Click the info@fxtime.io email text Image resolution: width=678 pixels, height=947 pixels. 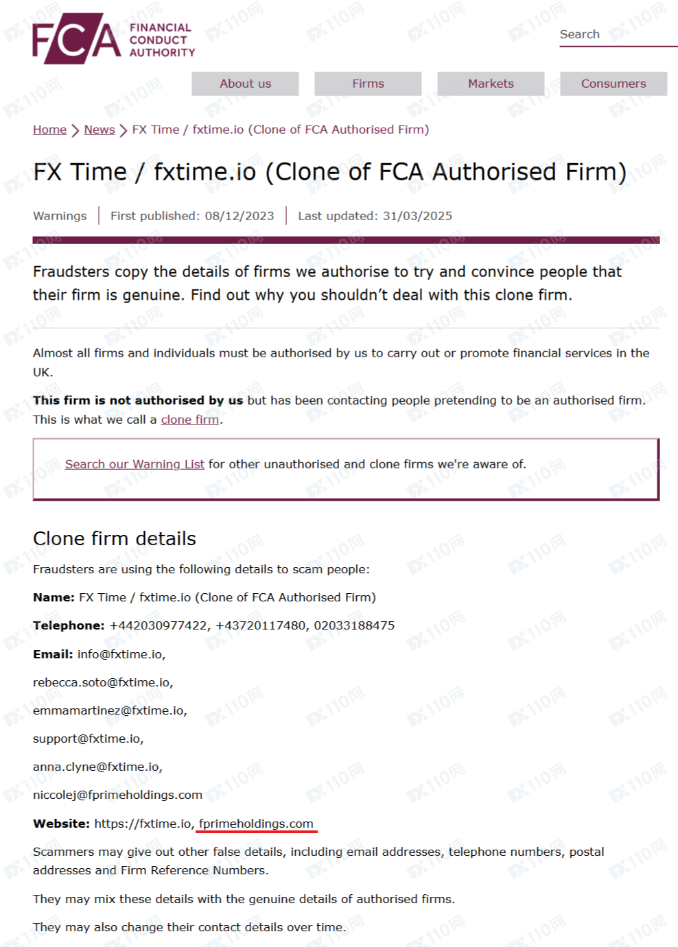pyautogui.click(x=120, y=654)
